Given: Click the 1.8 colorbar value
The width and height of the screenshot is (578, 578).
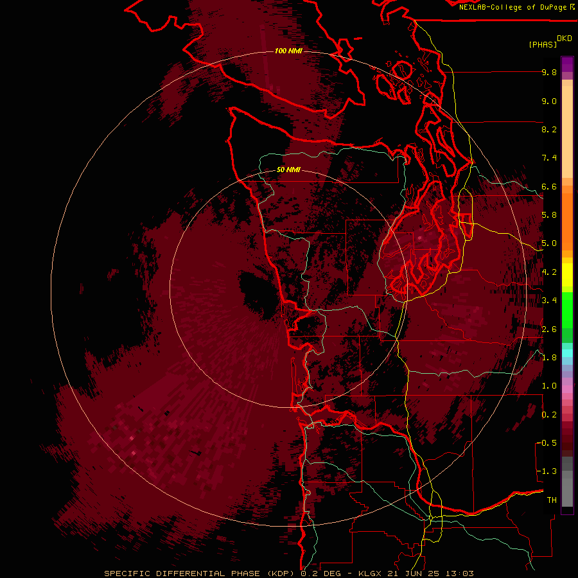Looking at the screenshot, I should coord(549,358).
